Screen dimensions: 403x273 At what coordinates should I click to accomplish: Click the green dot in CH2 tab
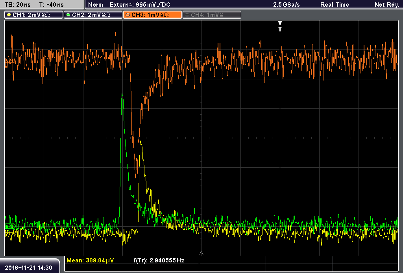click(68, 15)
